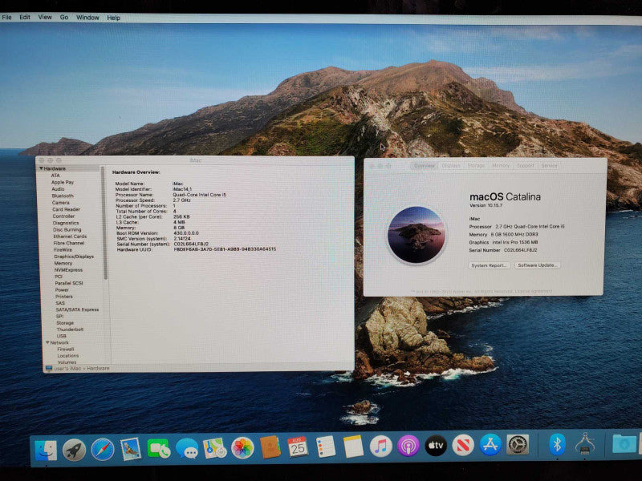642x481 pixels.
Task: Click the iMac14,1 Model Identifier value
Action: point(182,189)
